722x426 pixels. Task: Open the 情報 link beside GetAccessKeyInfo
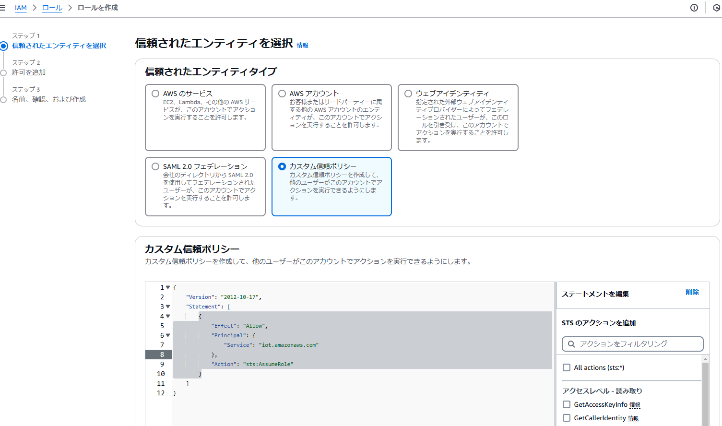pyautogui.click(x=635, y=405)
